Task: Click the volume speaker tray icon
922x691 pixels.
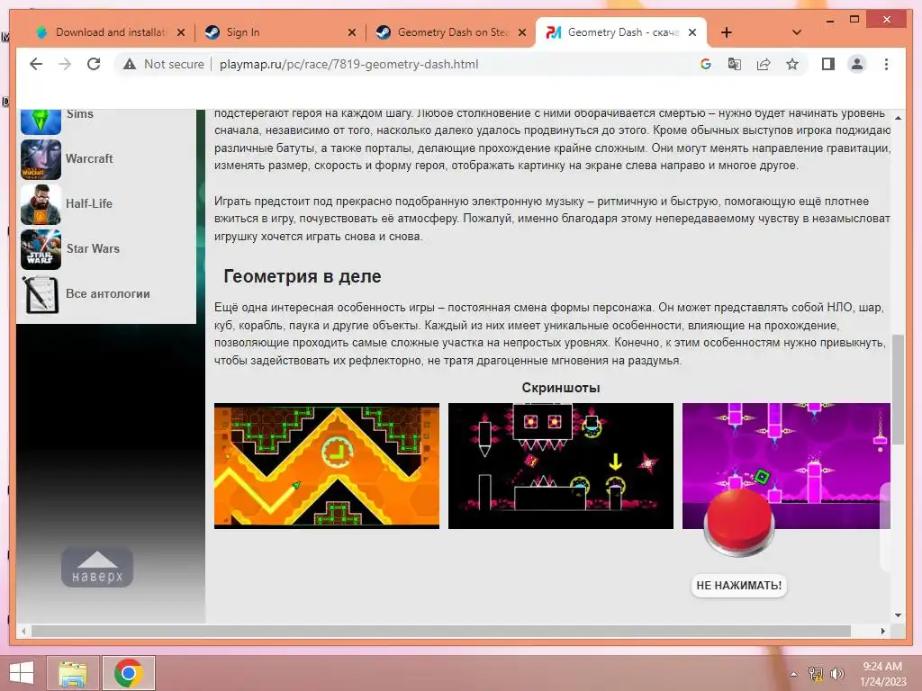Action: tap(837, 674)
